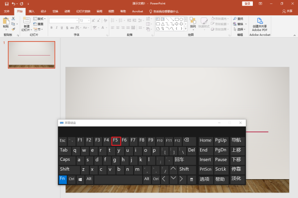Viewport: 298px width, 198px height.
Task: Click the Increase Font Size icon
Action: [x=93, y=20]
